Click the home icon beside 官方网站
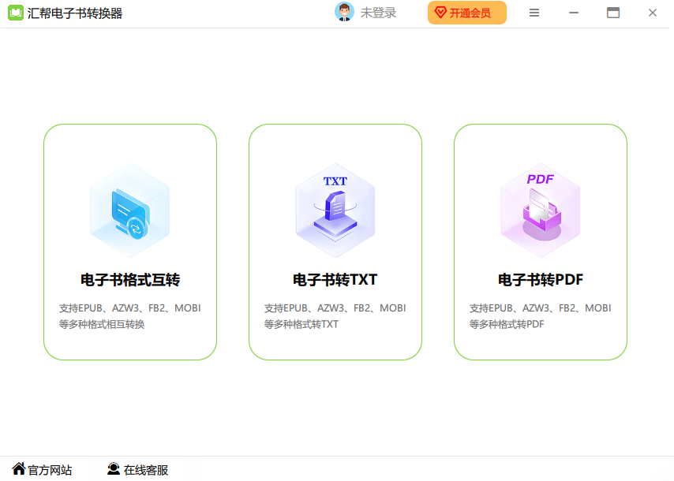The image size is (674, 481). (x=18, y=469)
